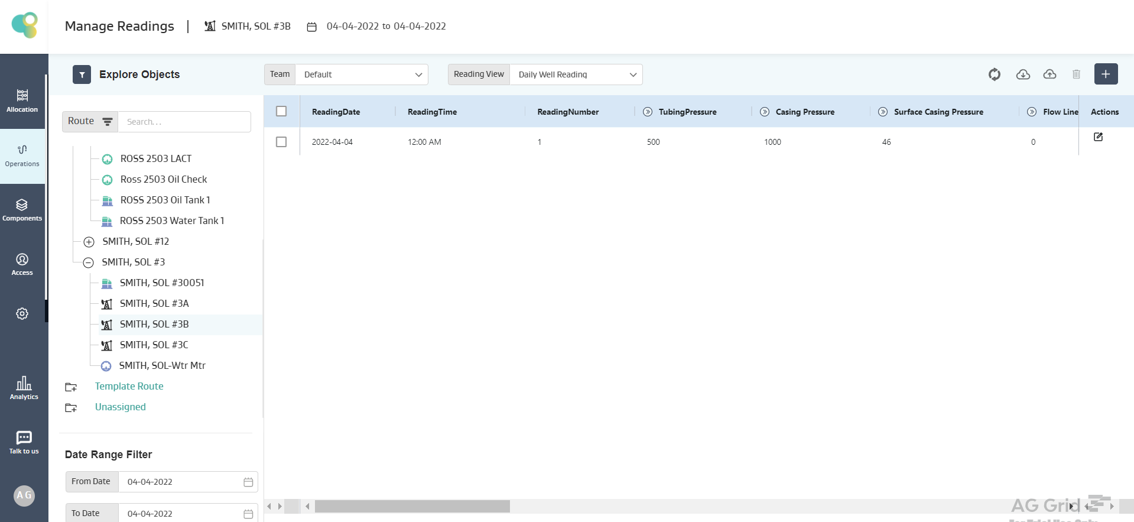Open Talk to us chat
Screen dimensions: 1134x522
click(24, 442)
